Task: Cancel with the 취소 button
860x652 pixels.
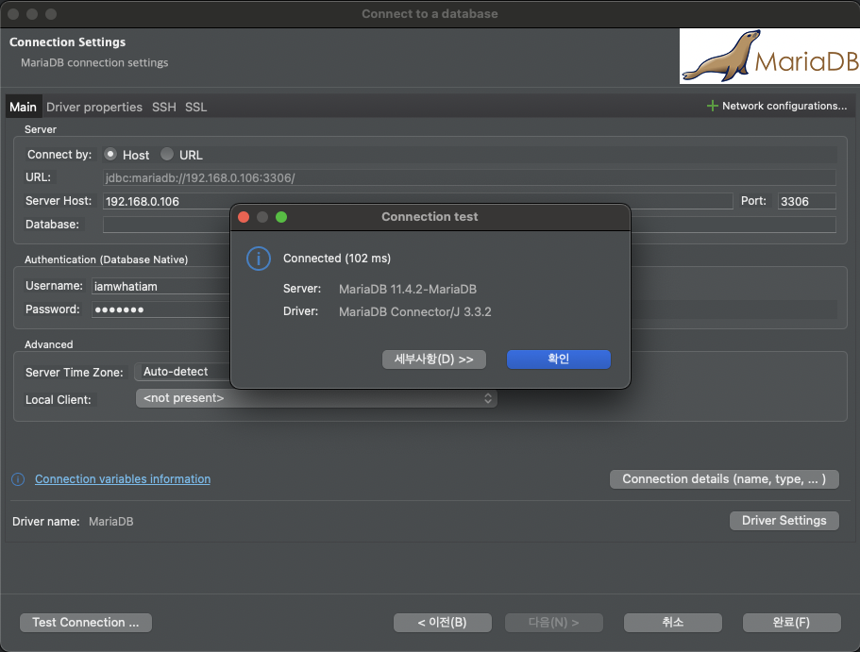Action: point(672,623)
